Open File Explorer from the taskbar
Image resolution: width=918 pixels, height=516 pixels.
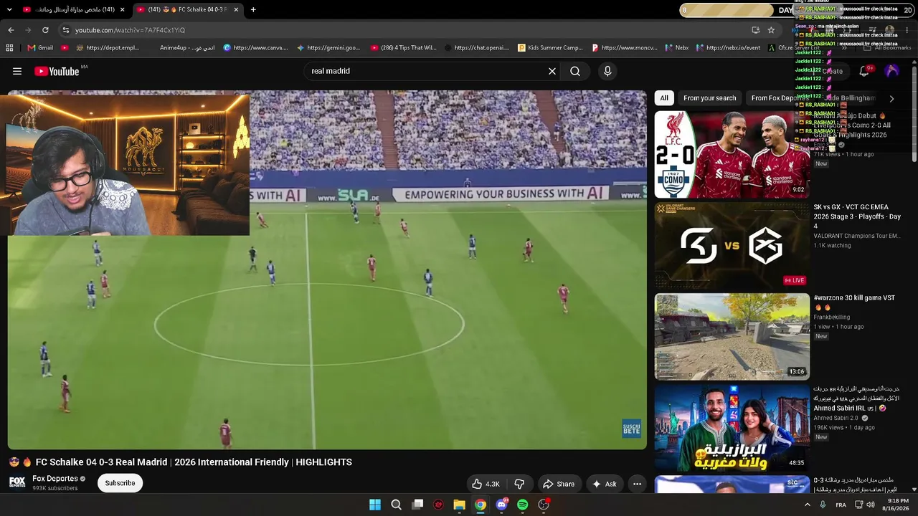click(459, 505)
